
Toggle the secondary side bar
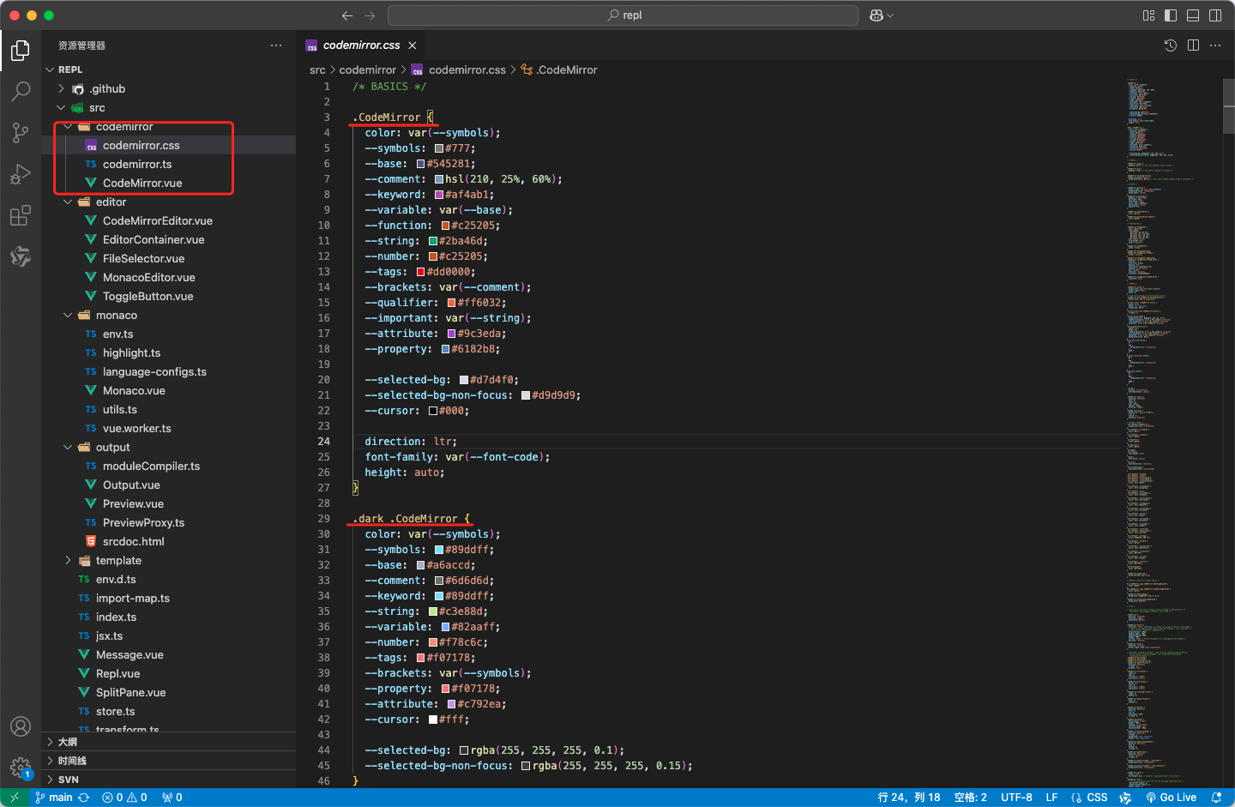1215,15
